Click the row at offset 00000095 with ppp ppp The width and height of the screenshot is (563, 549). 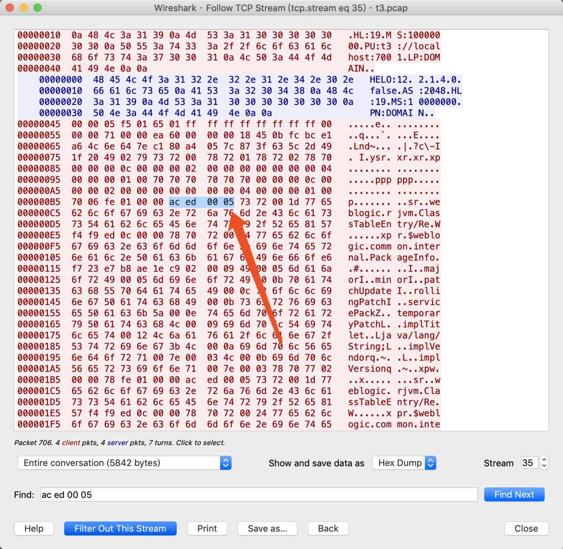coord(229,180)
